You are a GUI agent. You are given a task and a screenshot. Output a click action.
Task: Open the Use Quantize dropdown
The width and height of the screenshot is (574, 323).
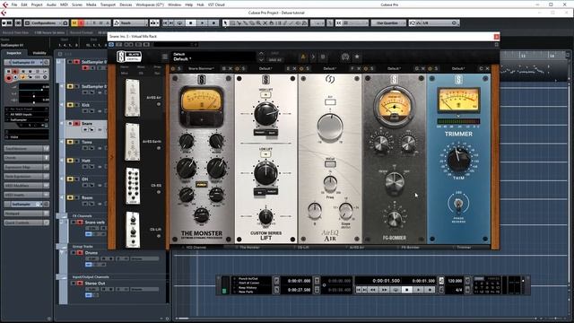(388, 22)
